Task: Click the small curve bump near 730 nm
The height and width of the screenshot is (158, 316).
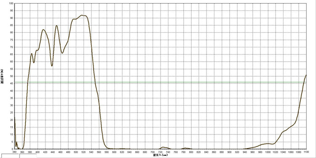Action: [163, 148]
